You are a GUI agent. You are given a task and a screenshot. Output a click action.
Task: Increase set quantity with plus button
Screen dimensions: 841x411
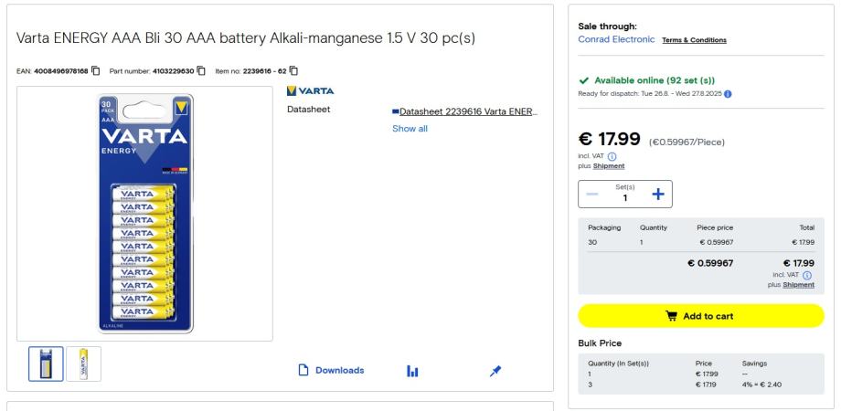[x=656, y=193]
